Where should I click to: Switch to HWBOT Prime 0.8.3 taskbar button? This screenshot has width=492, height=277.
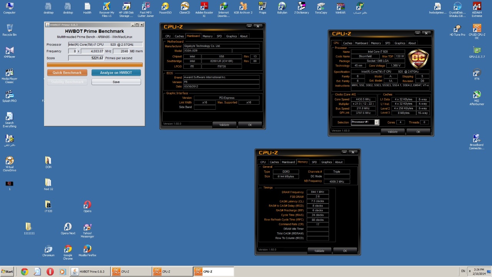[x=90, y=272]
